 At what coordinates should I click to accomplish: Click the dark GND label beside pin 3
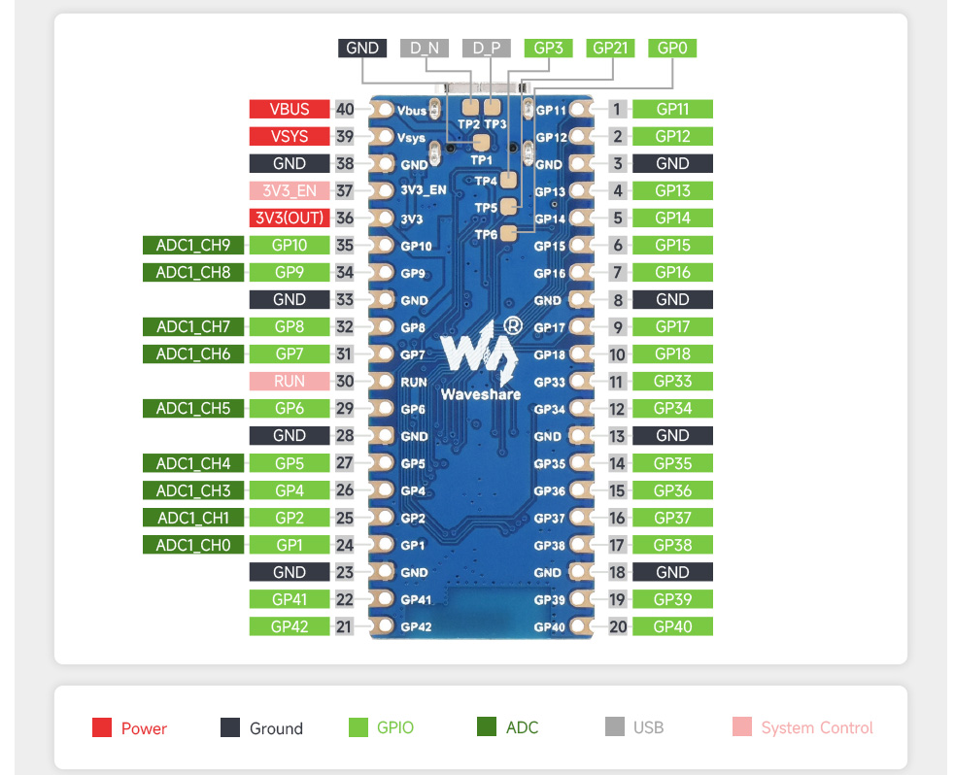pos(672,164)
